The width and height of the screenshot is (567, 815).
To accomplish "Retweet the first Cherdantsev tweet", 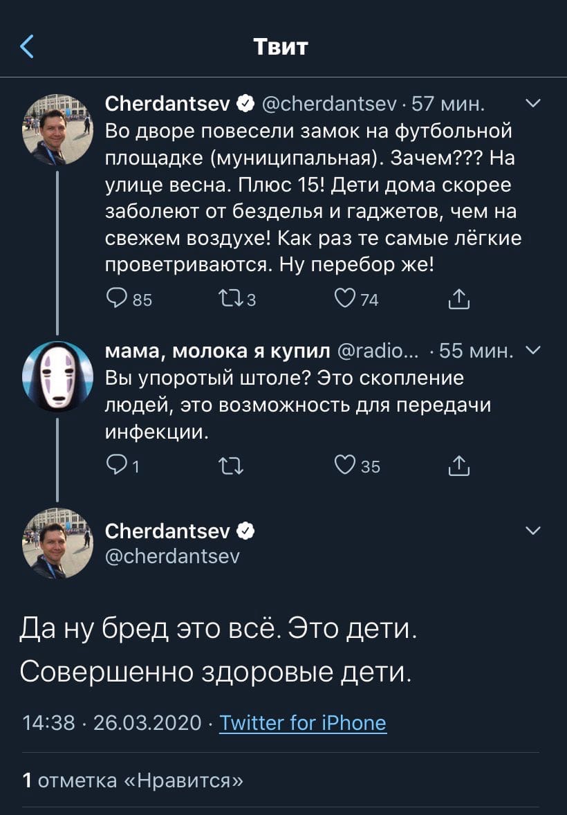I will coord(237,299).
